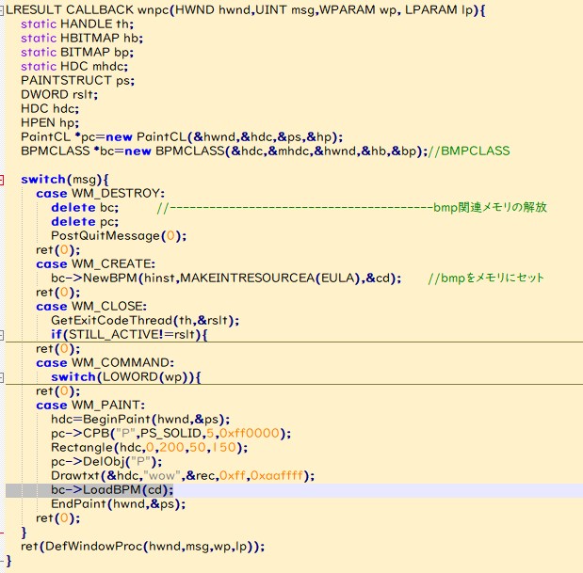
Task: Collapse the switch(msg) fold marker
Action: (x=2, y=180)
